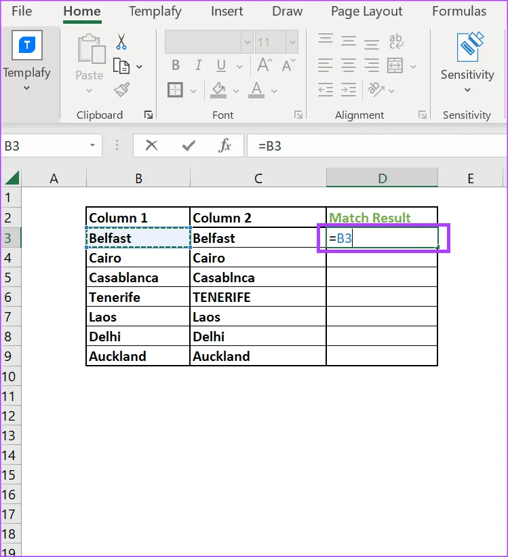Align text right

pyautogui.click(x=372, y=65)
